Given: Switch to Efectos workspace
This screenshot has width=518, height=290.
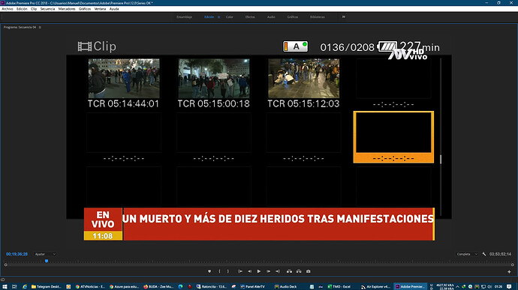Looking at the screenshot, I should tap(250, 16).
